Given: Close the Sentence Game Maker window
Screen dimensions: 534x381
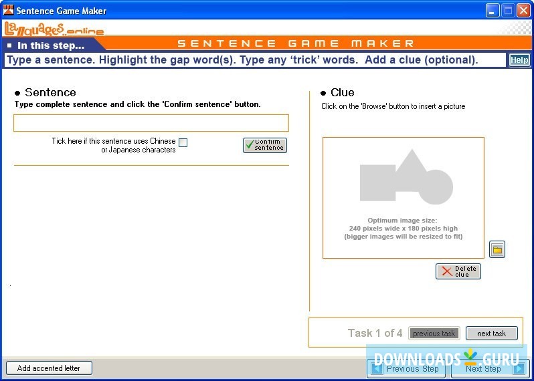Looking at the screenshot, I should [x=523, y=11].
